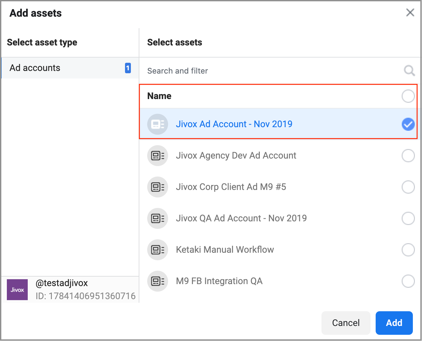
Task: Click the Jivox Ad Account - Nov 2019 icon
Action: pos(158,124)
